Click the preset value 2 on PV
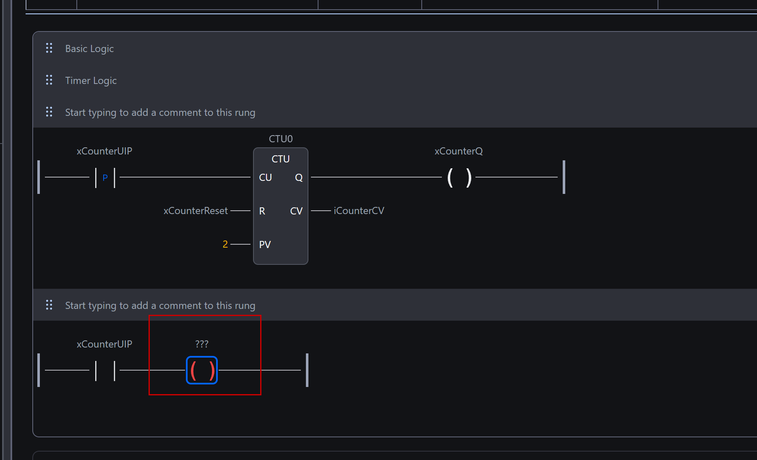This screenshot has width=757, height=460. (x=225, y=244)
